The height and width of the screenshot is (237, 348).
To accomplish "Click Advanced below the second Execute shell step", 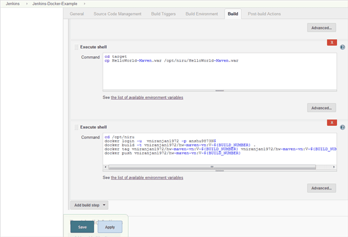I will point(321,188).
